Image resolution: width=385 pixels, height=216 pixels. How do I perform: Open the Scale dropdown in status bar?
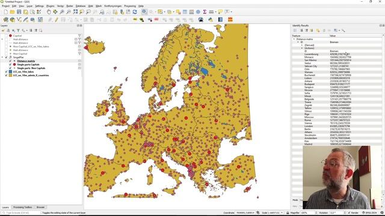[282, 212]
